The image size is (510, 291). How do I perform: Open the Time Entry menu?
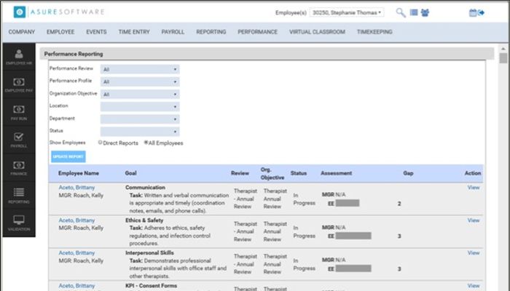(134, 32)
